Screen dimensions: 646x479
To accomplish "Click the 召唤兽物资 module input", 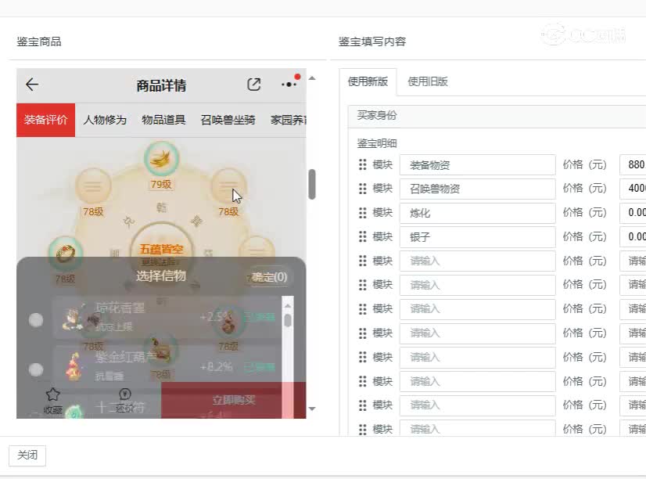I will coord(478,189).
